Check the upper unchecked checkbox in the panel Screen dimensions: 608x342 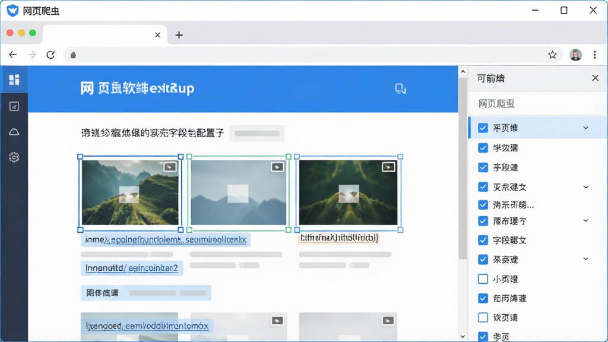[x=483, y=279]
